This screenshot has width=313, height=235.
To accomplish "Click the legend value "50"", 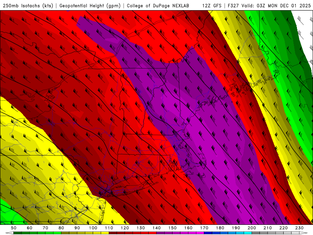I will point(14,228).
